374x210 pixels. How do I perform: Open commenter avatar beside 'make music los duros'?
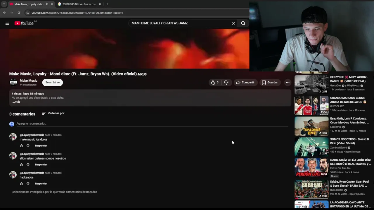point(13,137)
